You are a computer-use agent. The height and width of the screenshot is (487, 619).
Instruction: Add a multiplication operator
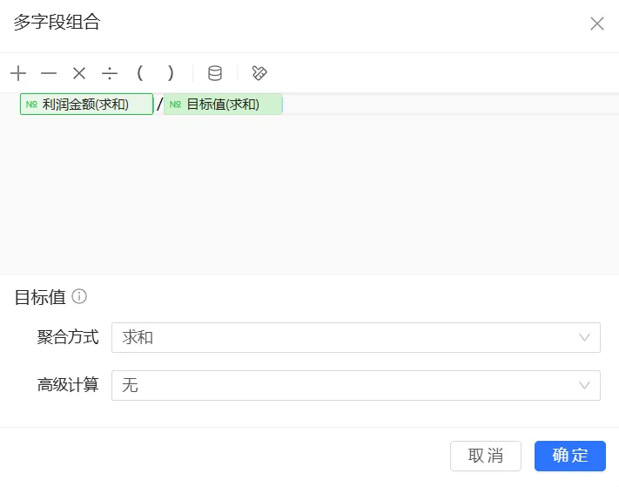(x=79, y=73)
